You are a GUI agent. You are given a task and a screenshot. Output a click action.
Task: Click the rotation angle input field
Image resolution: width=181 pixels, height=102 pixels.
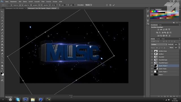(x=54, y=5)
